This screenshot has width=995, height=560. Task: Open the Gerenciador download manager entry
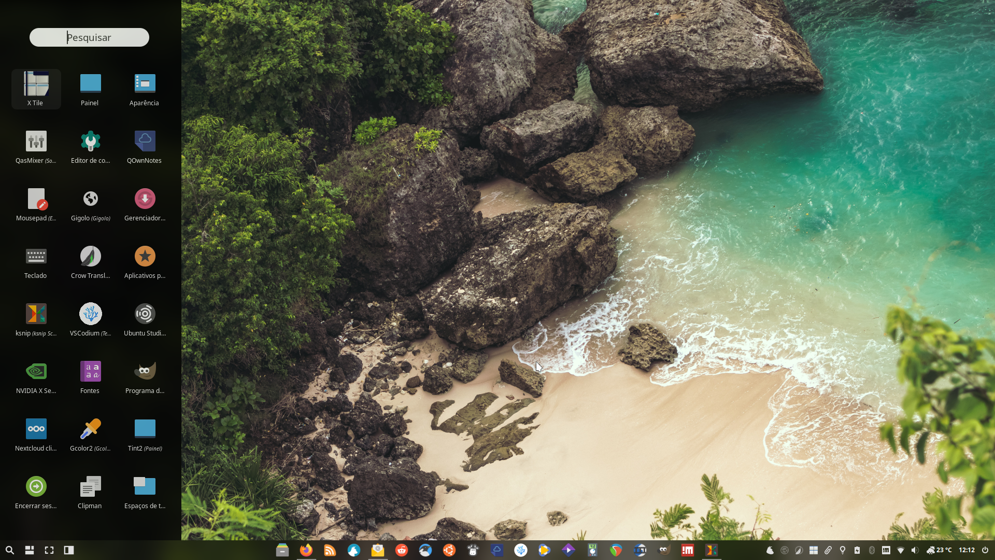pos(145,204)
